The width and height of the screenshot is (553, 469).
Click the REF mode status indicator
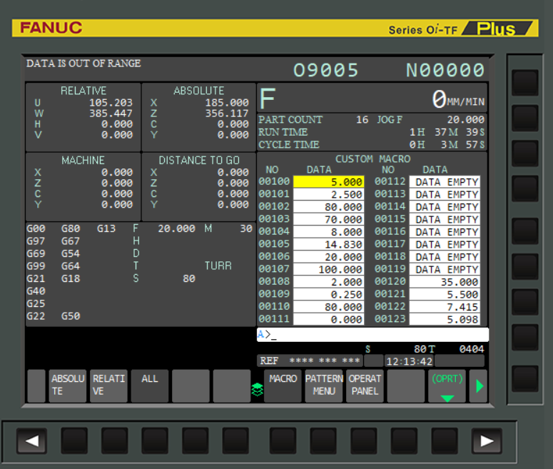269,360
